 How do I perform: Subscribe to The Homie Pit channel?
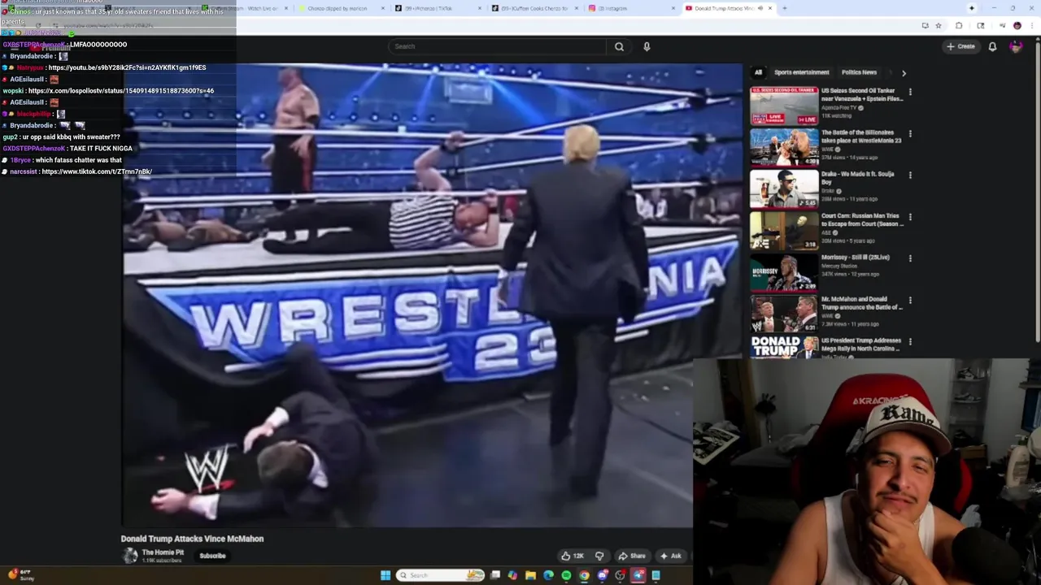pyautogui.click(x=212, y=556)
